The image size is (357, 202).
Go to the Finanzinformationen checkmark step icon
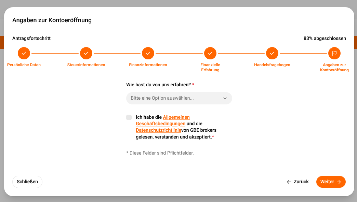pyautogui.click(x=148, y=53)
